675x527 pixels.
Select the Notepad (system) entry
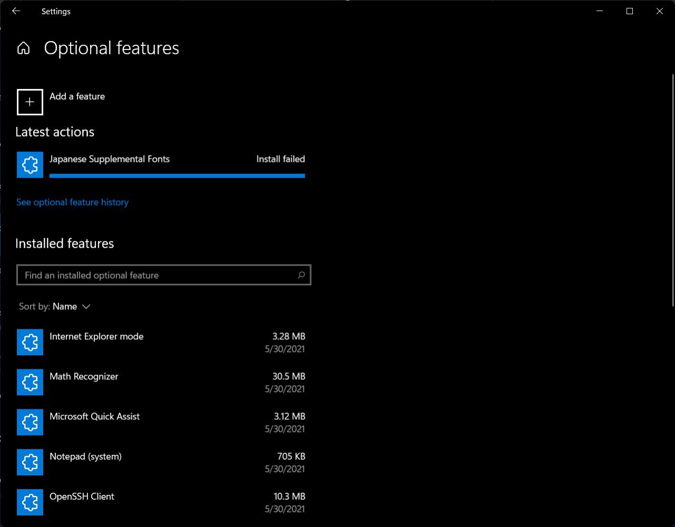click(161, 462)
